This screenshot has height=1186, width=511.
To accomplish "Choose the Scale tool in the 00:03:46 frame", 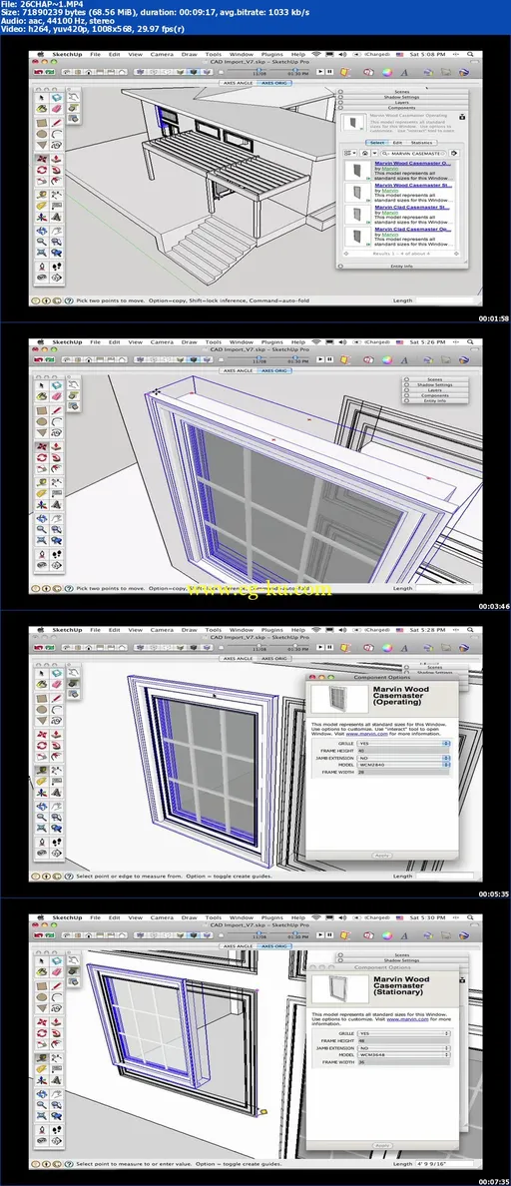I will (42, 468).
